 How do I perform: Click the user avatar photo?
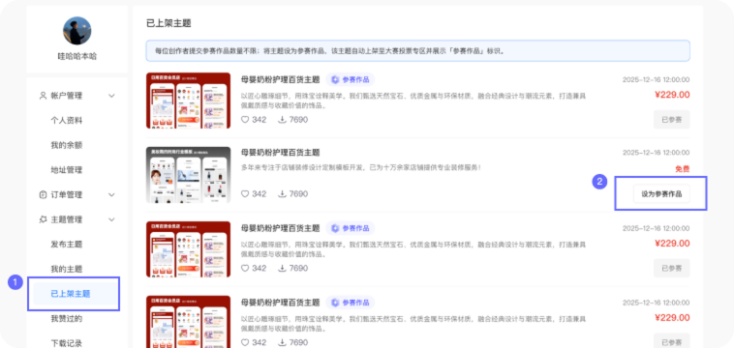77,31
